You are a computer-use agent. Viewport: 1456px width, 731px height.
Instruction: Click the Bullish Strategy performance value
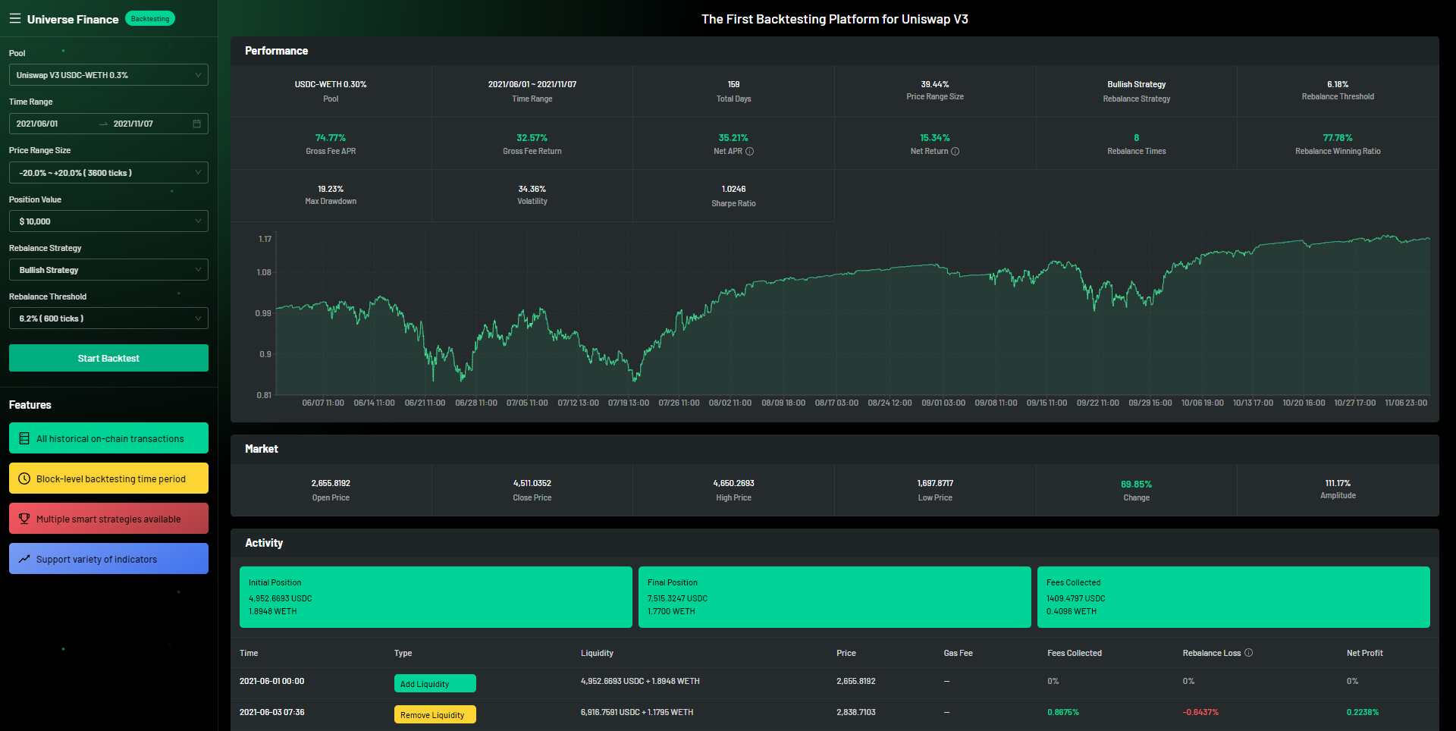(x=1136, y=84)
